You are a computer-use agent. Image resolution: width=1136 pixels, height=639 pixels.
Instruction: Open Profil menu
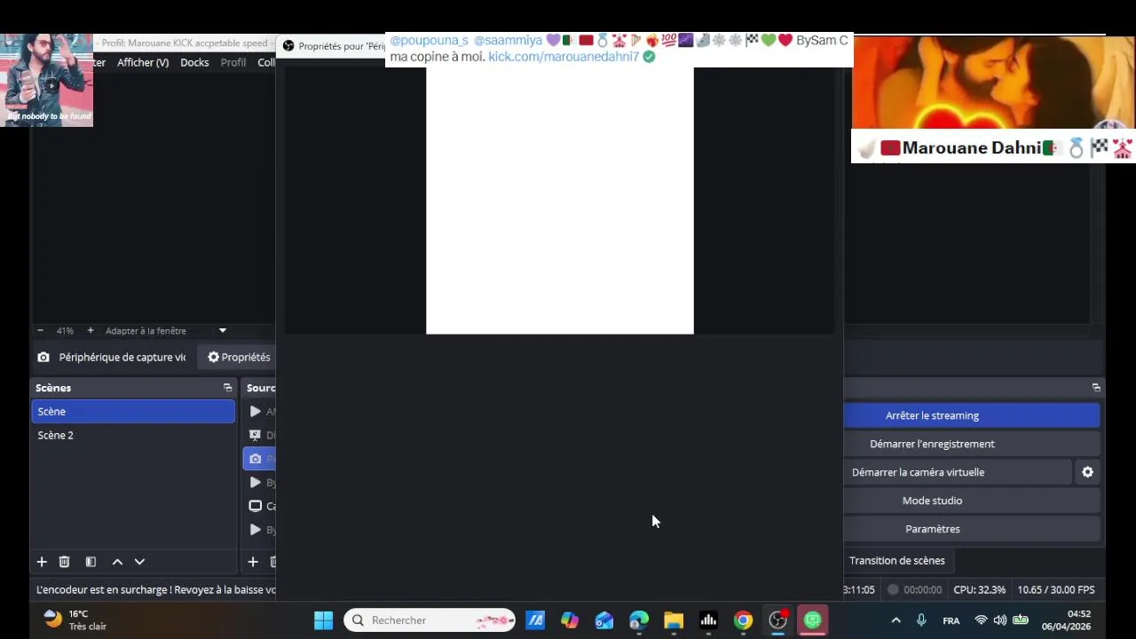point(233,62)
